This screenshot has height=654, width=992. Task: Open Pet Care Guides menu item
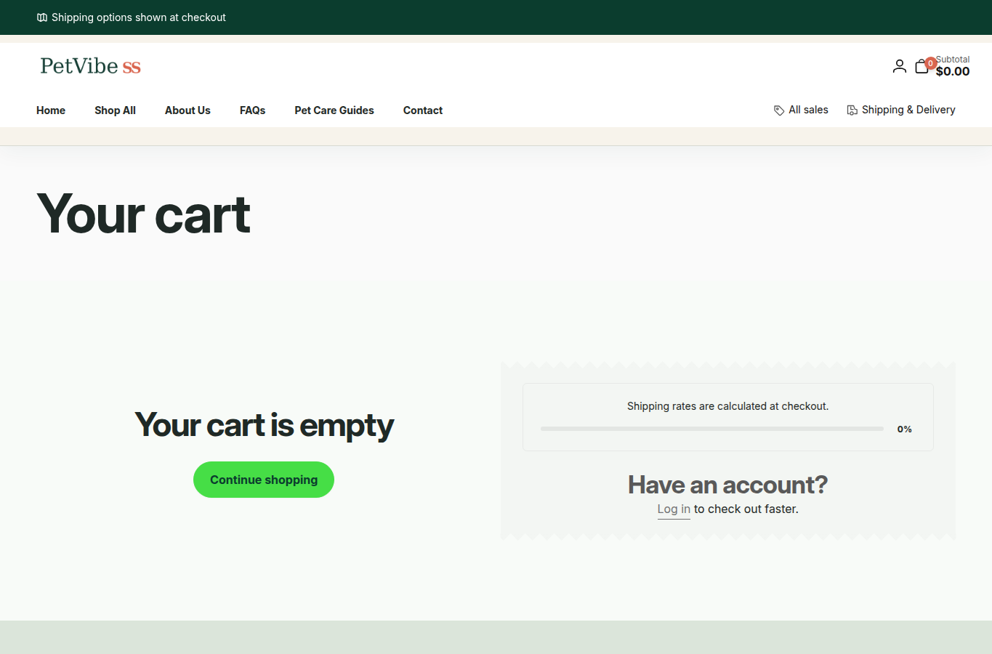[334, 110]
